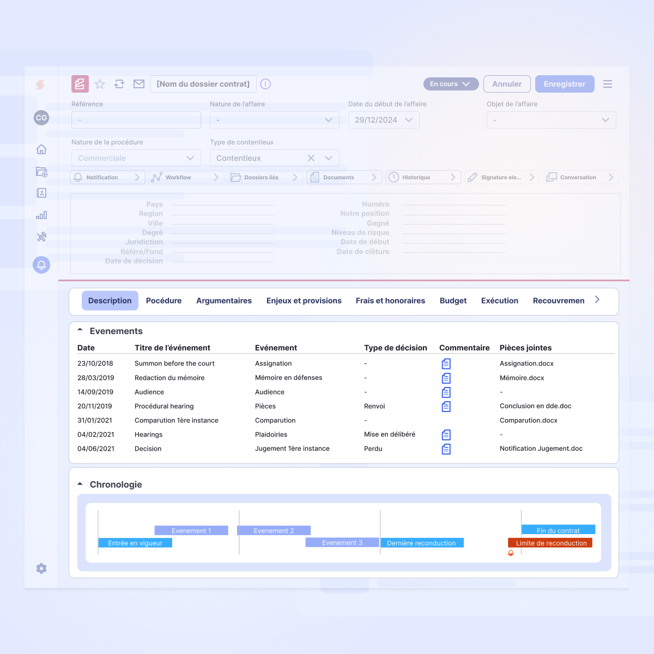
Task: Select the Enjeux et provisions tab
Action: tap(304, 301)
